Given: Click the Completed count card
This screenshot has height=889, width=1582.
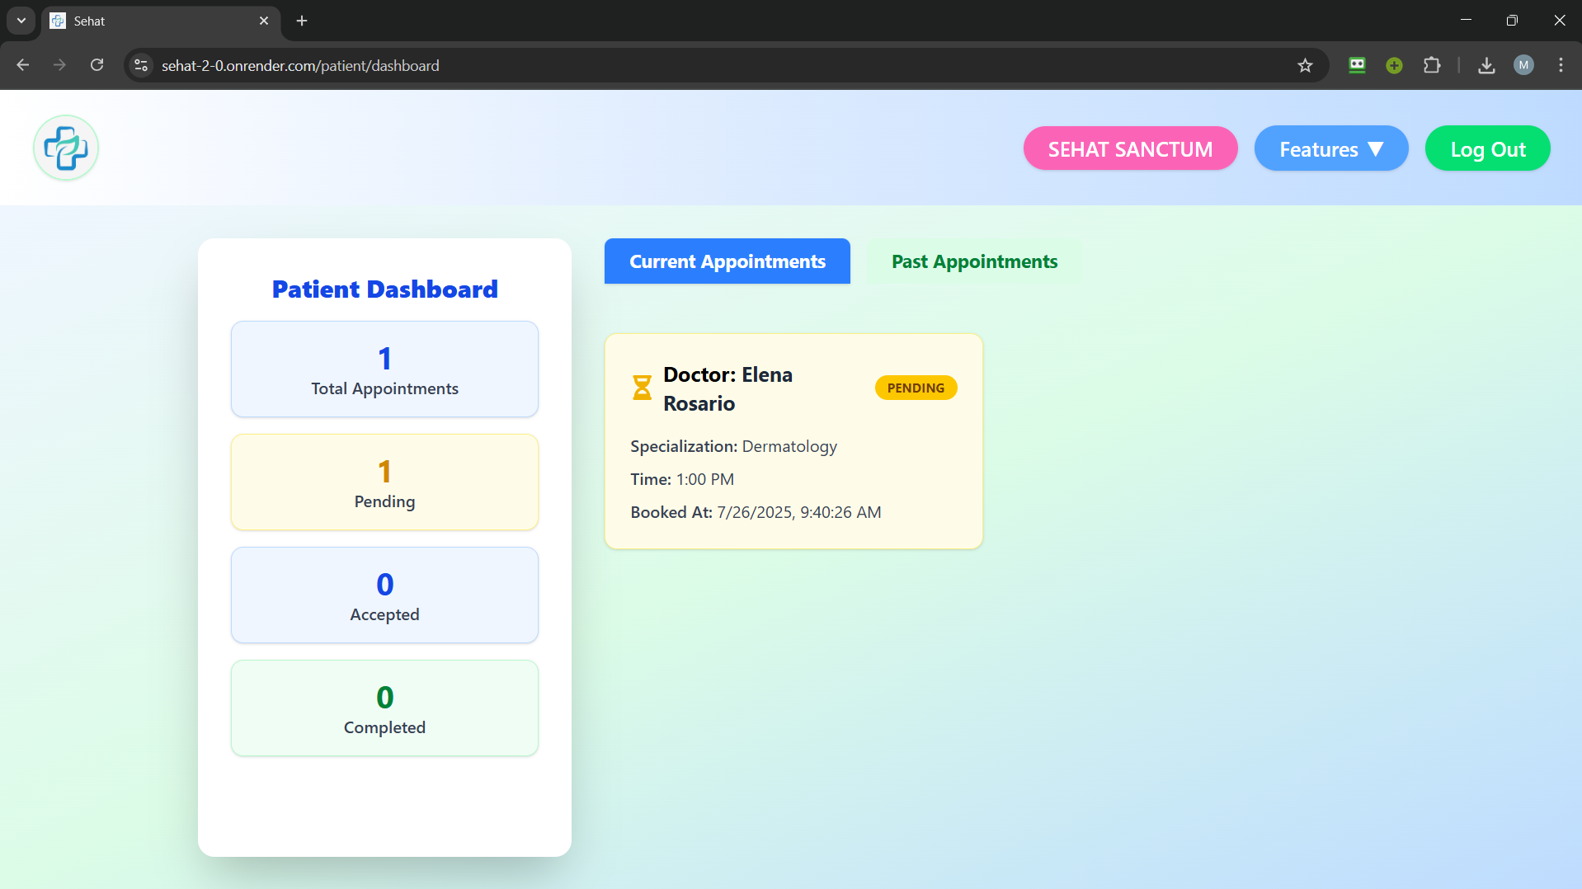Looking at the screenshot, I should click(384, 708).
